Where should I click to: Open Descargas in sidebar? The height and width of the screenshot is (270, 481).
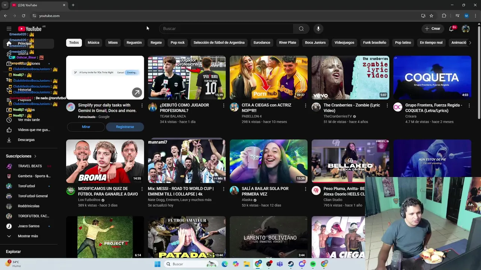pyautogui.click(x=29, y=140)
